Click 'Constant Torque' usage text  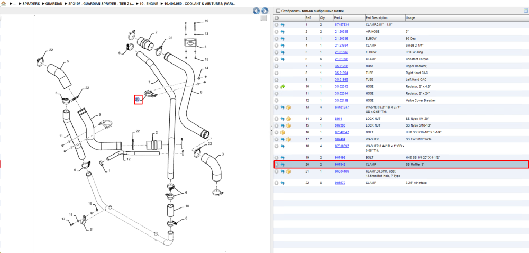point(417,59)
